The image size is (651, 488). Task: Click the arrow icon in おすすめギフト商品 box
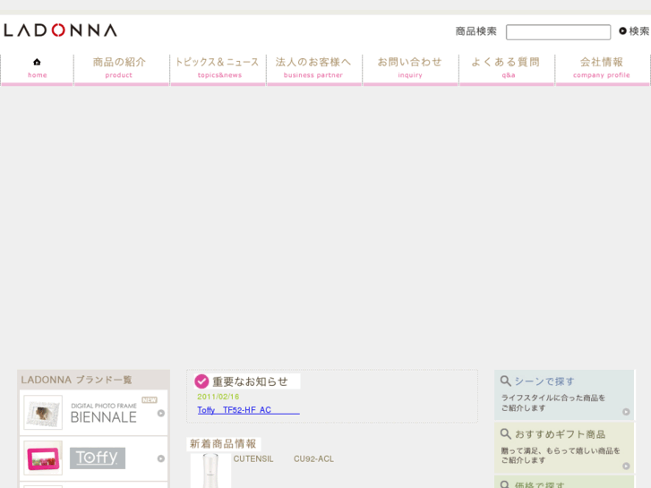[x=626, y=466]
